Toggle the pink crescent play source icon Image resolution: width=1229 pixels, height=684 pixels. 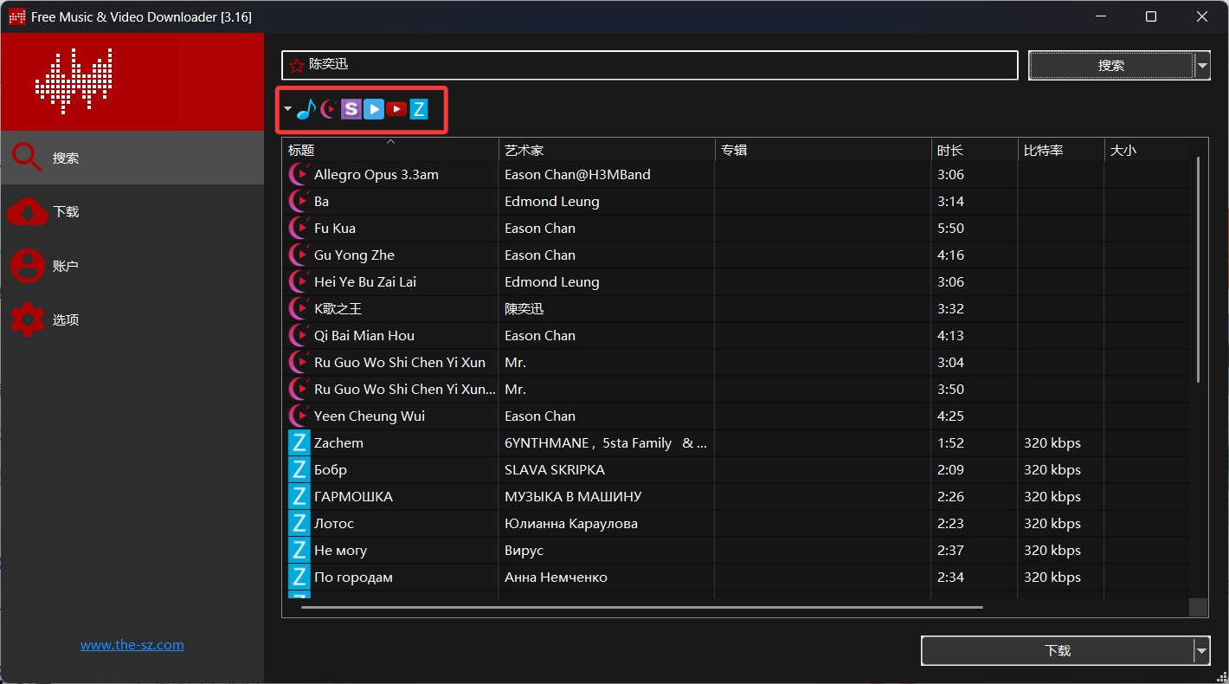click(x=329, y=109)
